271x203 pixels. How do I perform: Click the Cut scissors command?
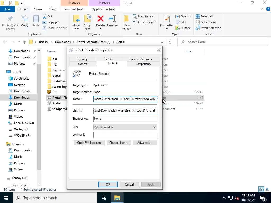tap(47, 16)
